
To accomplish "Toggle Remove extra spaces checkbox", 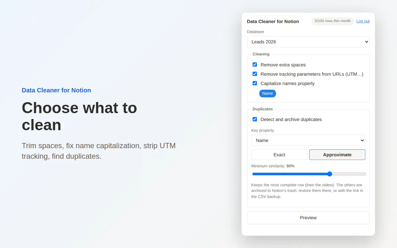I will coord(255,64).
